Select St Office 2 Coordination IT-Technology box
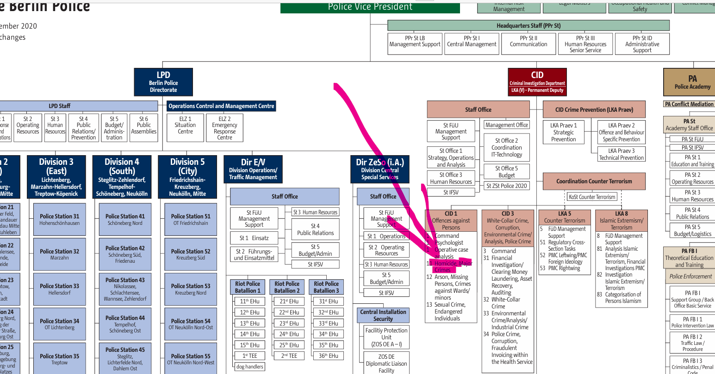 click(507, 147)
